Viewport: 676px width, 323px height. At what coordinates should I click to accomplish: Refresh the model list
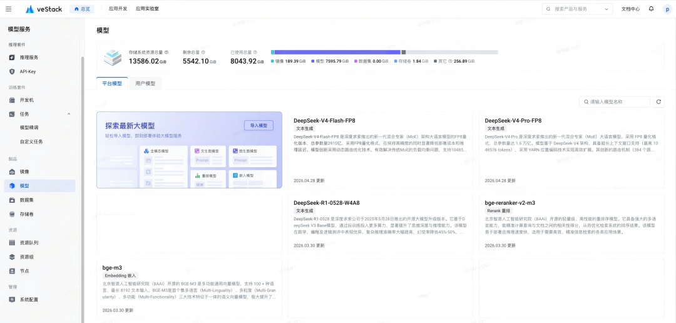pyautogui.click(x=658, y=102)
